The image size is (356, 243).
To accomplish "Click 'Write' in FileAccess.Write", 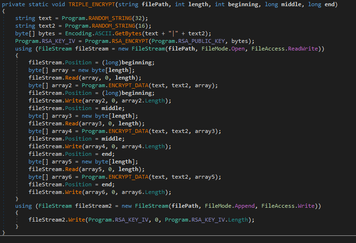I will pos(306,206).
